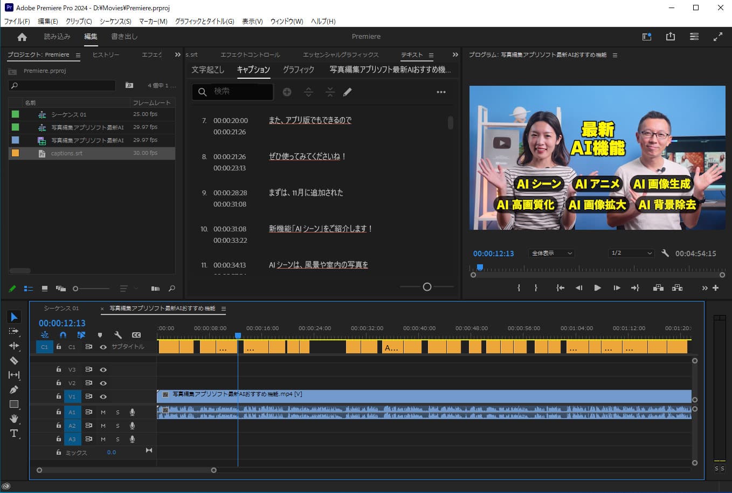This screenshot has height=493, width=732.
Task: Open the Button Editor plus icon
Action: [x=716, y=288]
